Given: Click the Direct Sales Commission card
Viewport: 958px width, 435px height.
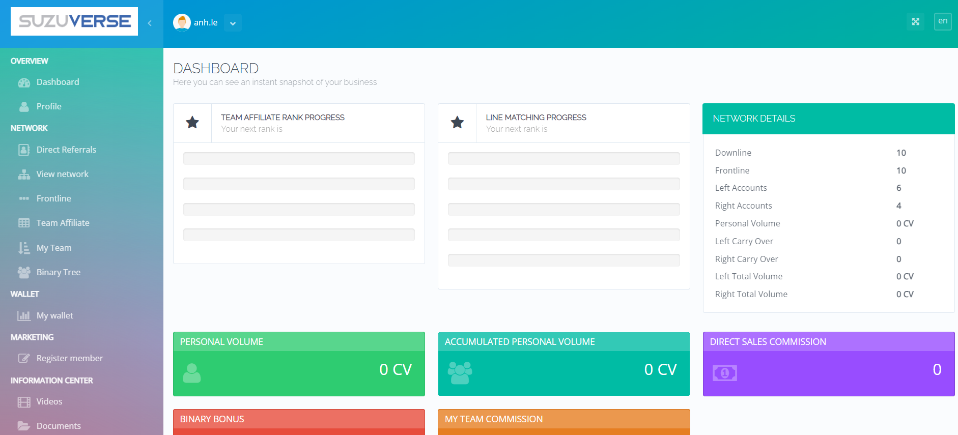Looking at the screenshot, I should pos(828,364).
